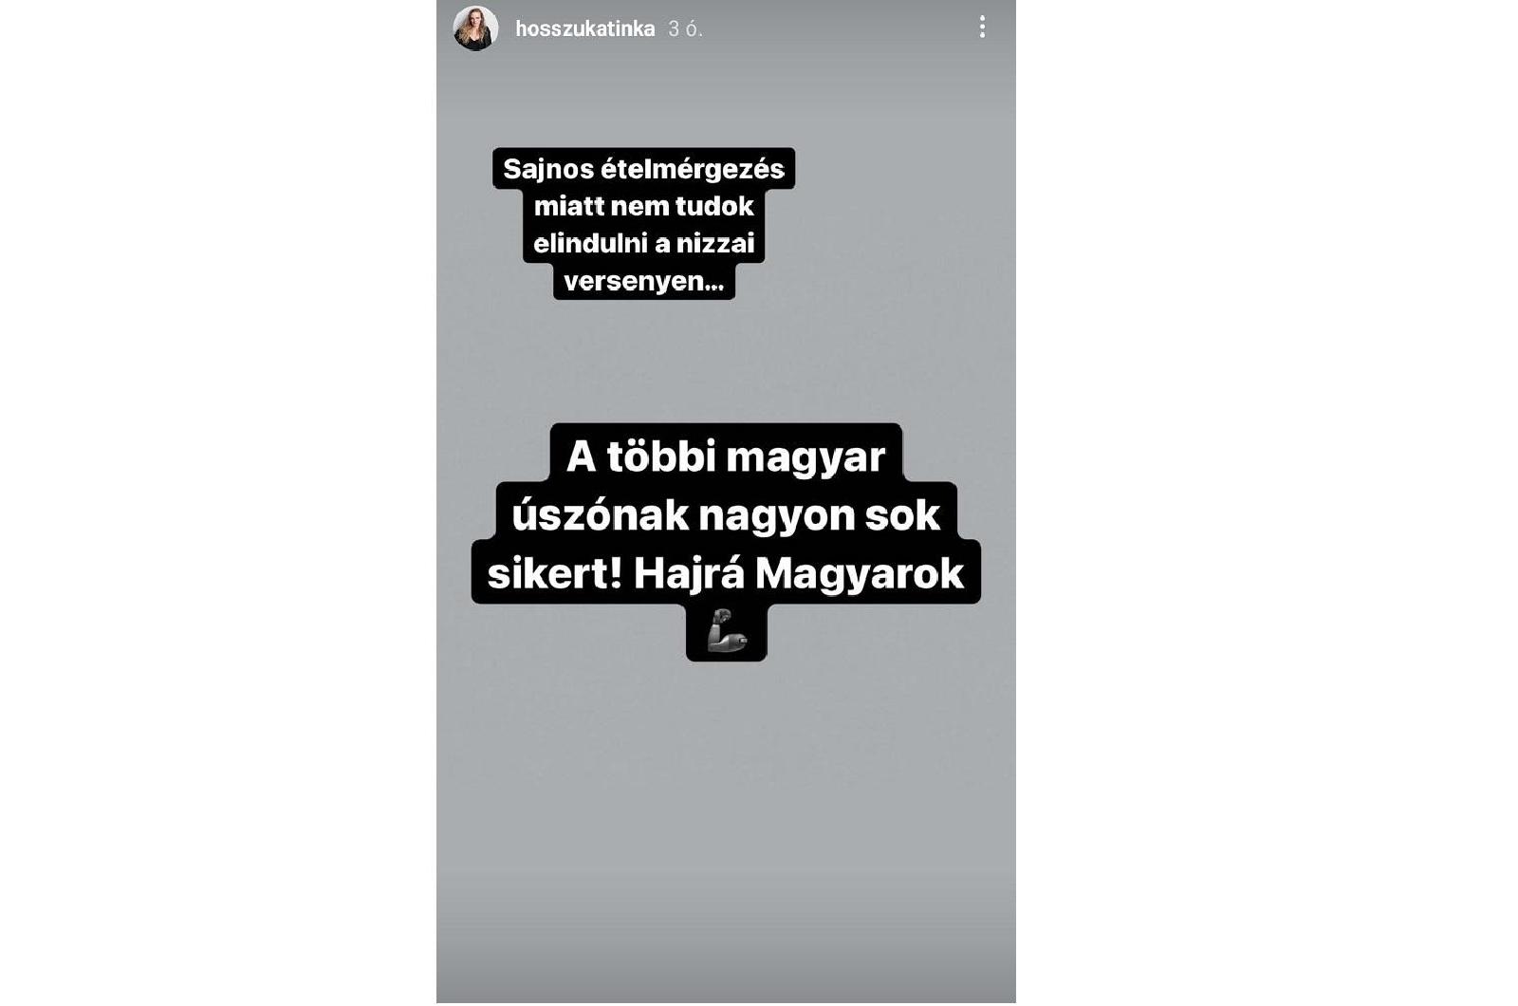
Task: Click the "versenyen..." text line
Action: click(x=643, y=281)
